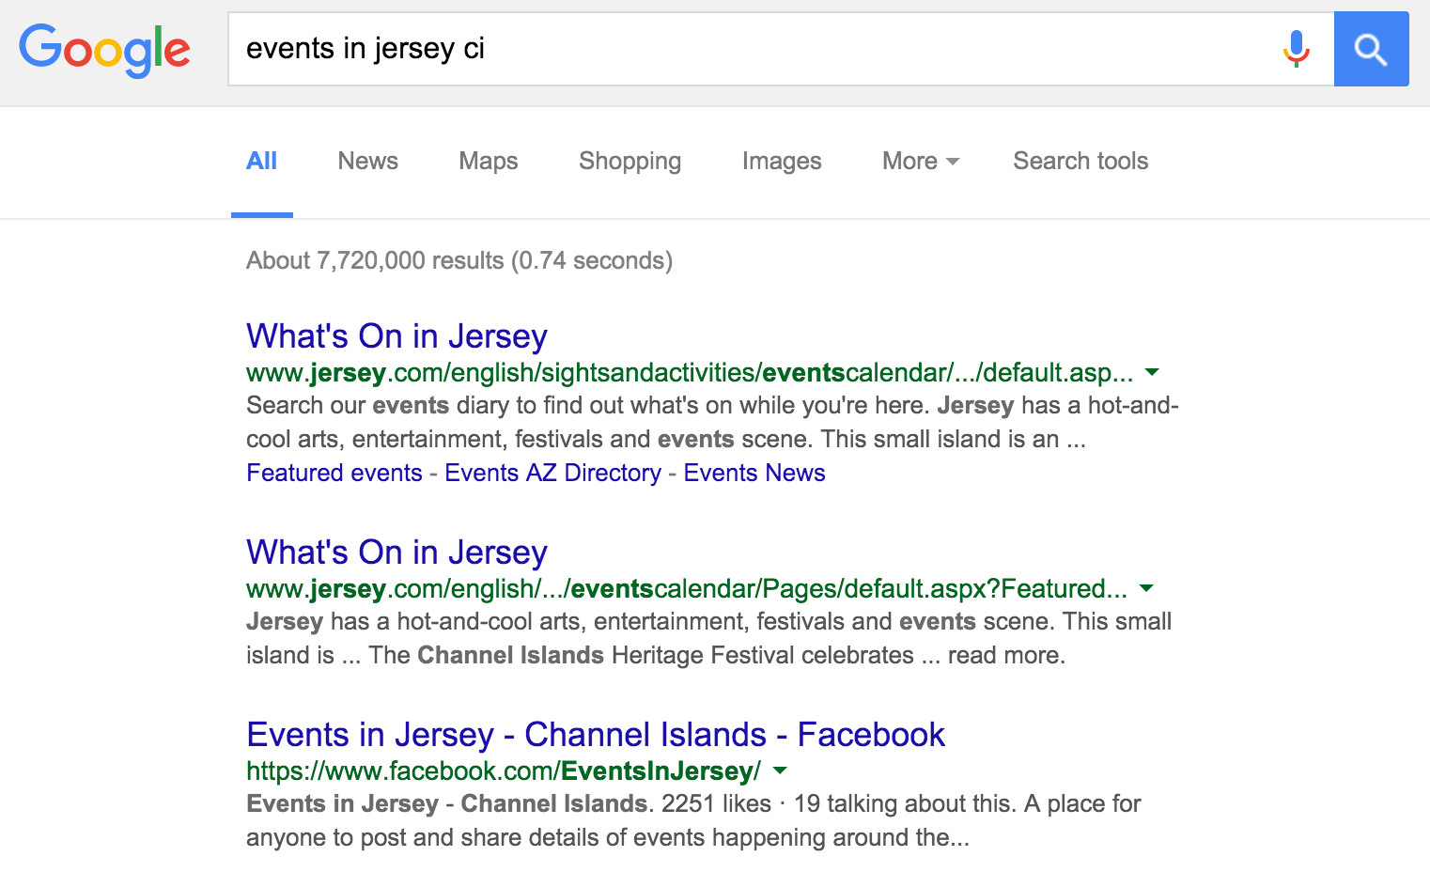Expand arrow next to facebook.com/EventsInJersey URL
This screenshot has width=1430, height=872.
[x=780, y=771]
